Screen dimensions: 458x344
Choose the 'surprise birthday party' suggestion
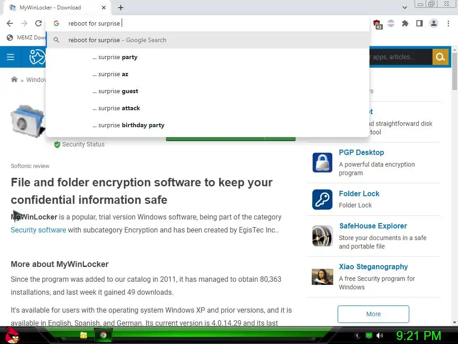[x=208, y=125]
